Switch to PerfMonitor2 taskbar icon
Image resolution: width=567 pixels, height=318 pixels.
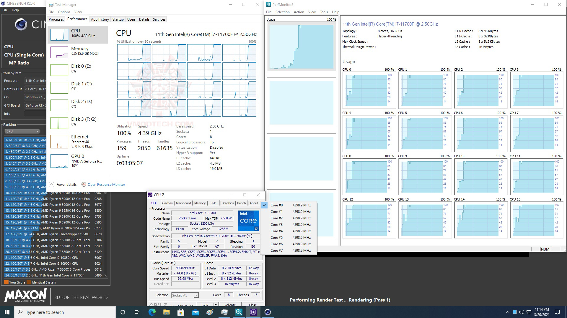pos(239,312)
